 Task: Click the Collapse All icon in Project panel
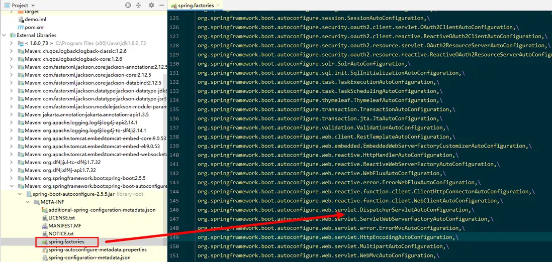pyautogui.click(x=138, y=6)
